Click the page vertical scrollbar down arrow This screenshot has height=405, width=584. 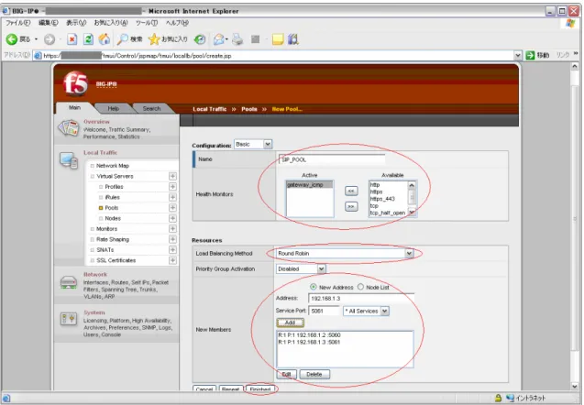tap(575, 387)
